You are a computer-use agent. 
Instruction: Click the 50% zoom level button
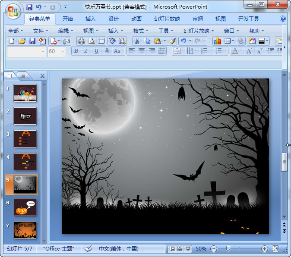[201, 249]
